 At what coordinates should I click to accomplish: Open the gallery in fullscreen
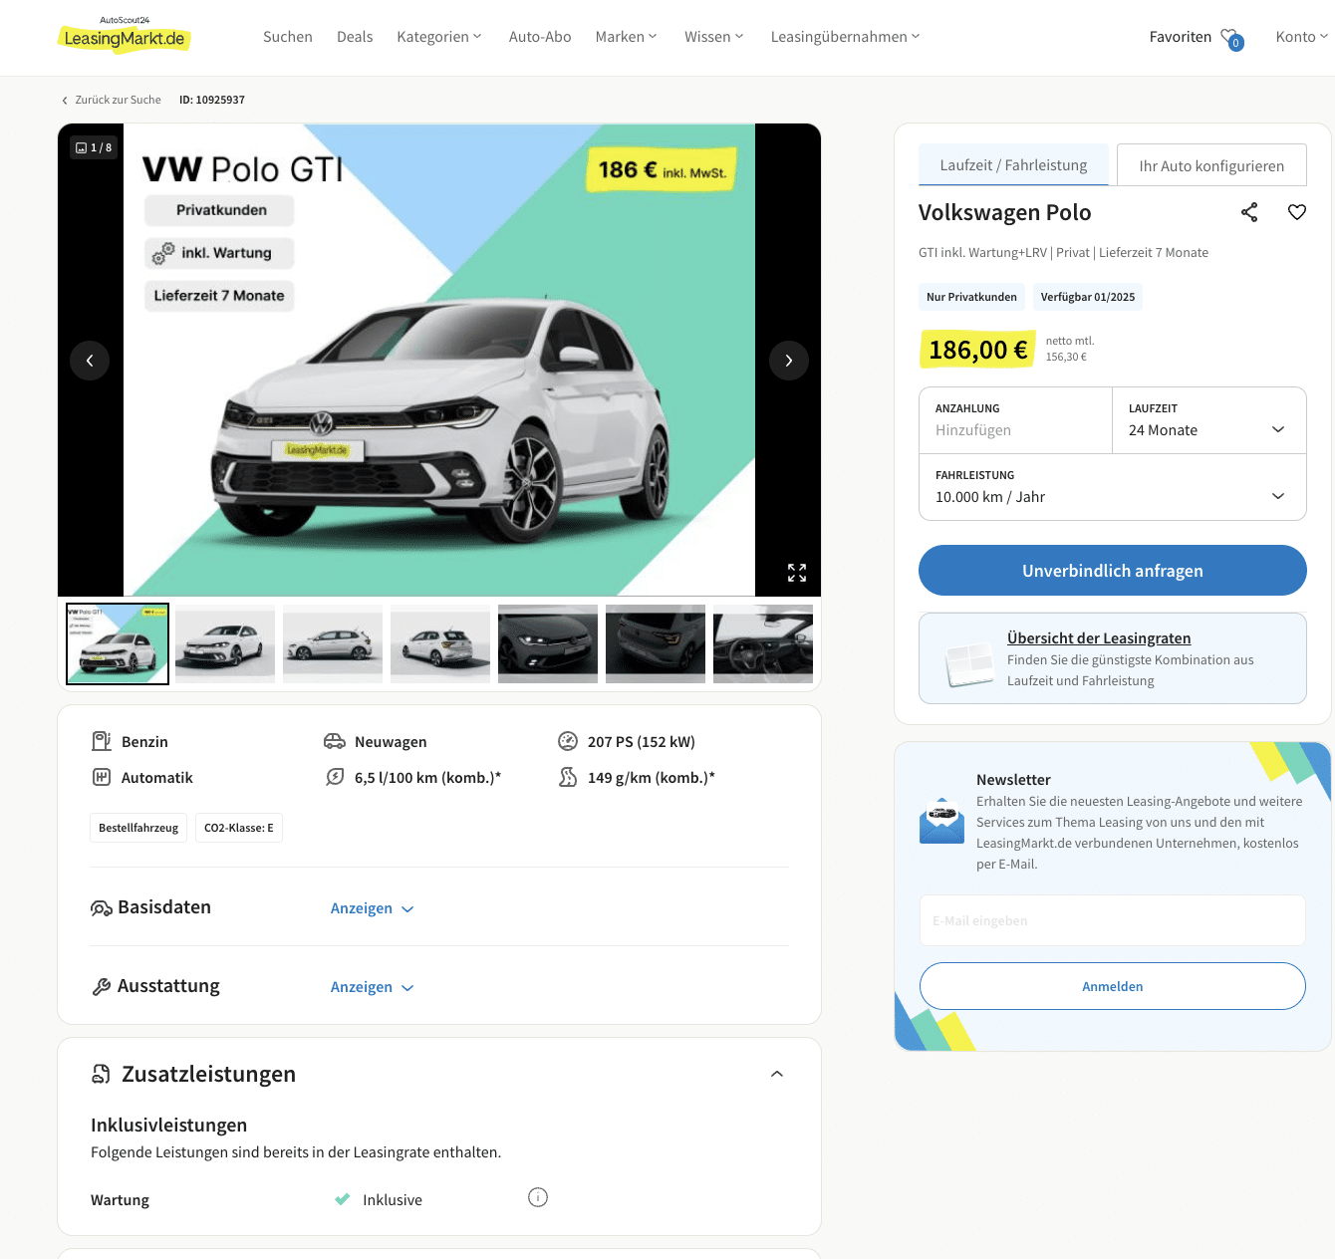797,573
